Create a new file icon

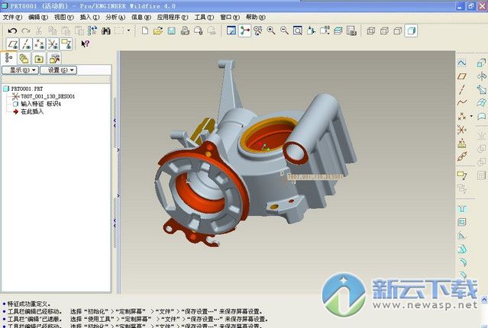coord(144,31)
